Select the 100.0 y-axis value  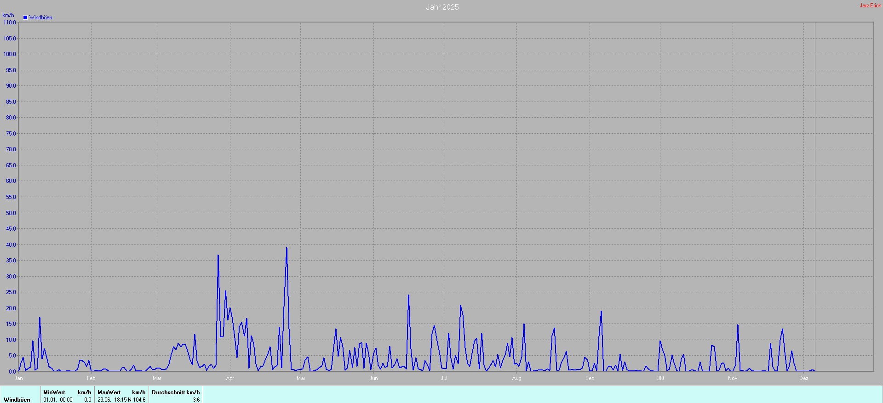(10, 54)
